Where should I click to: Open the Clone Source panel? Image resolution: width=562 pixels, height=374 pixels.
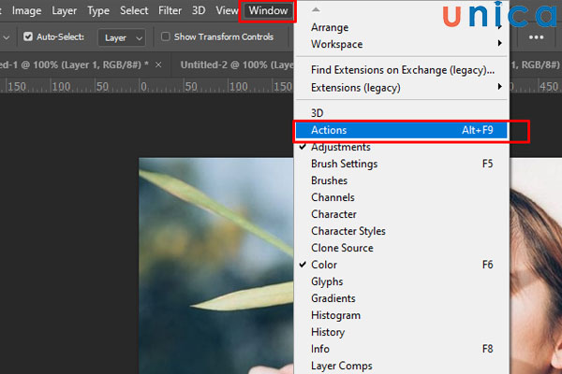pyautogui.click(x=402, y=248)
